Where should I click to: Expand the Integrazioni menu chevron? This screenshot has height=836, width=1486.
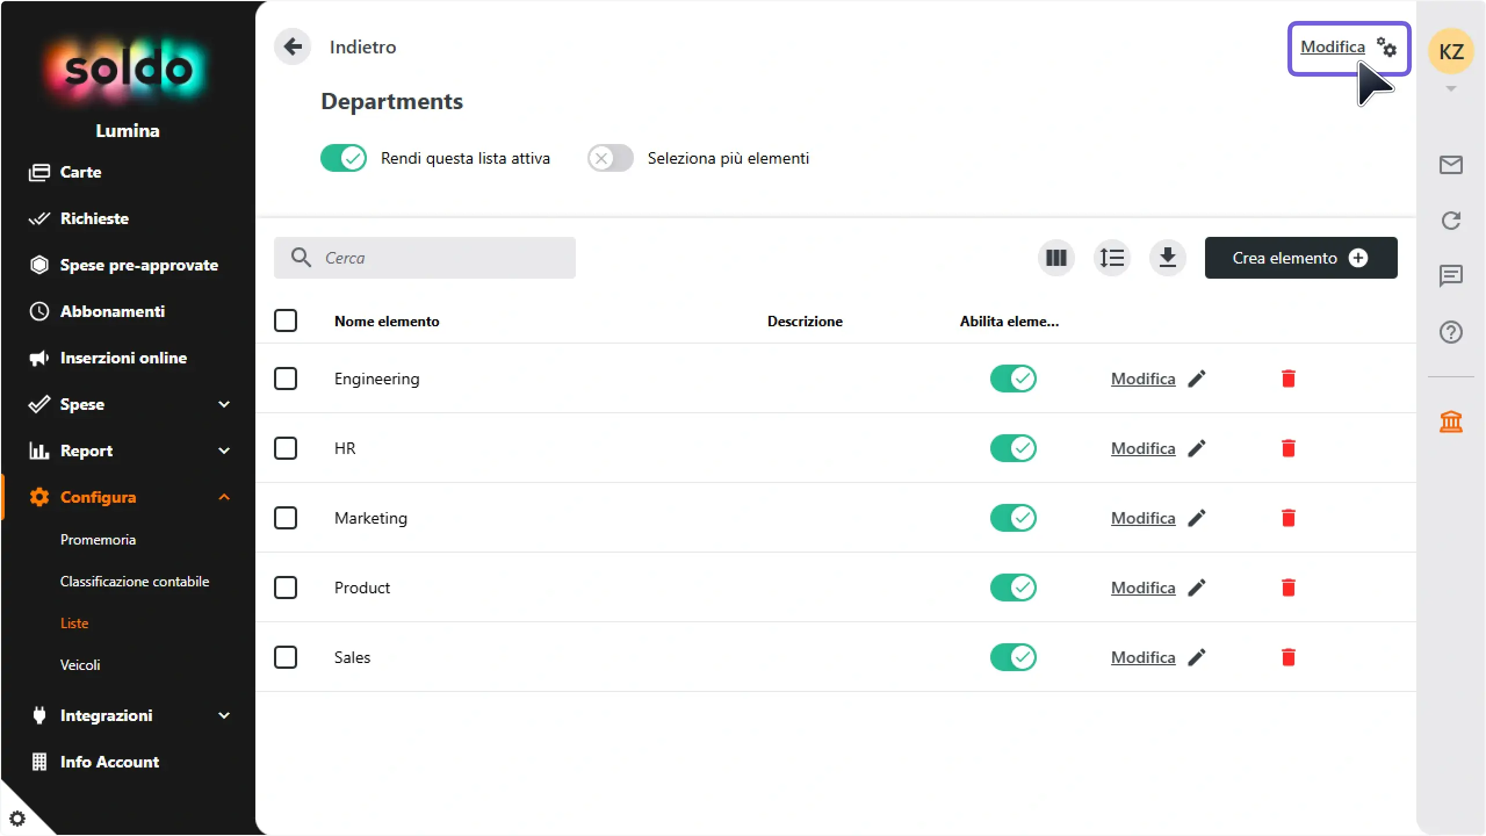[224, 715]
